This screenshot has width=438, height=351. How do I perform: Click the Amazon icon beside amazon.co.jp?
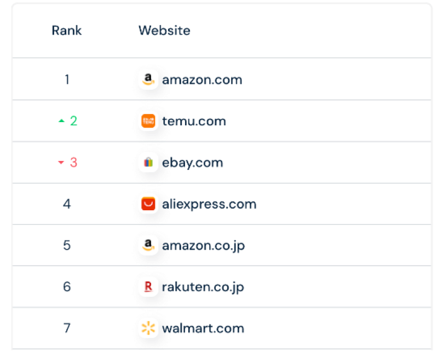click(x=148, y=245)
